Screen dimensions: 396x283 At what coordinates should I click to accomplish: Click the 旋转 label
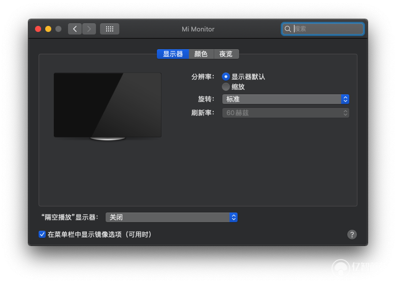[206, 99]
